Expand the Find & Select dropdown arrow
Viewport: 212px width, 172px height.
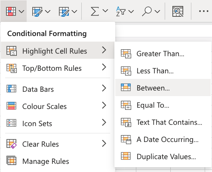click(157, 11)
